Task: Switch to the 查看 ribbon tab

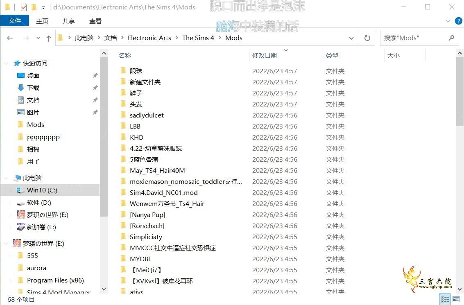Action: pos(95,21)
